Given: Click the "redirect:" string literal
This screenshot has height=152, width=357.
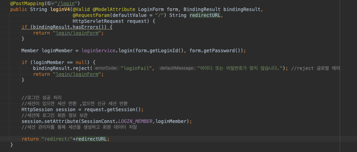Looking at the screenshot, I should pyautogui.click(x=57, y=139).
